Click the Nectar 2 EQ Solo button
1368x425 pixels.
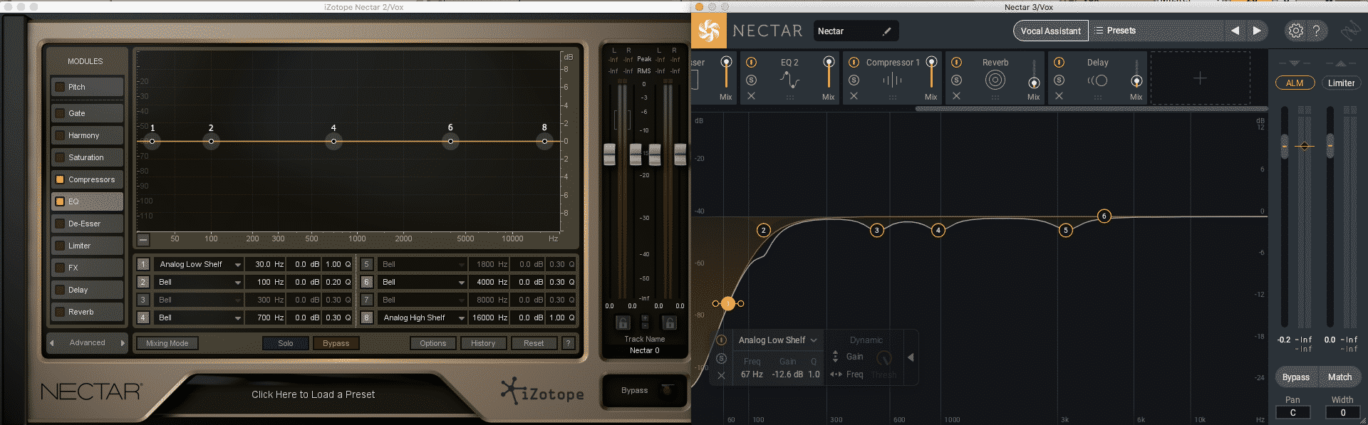(x=286, y=343)
